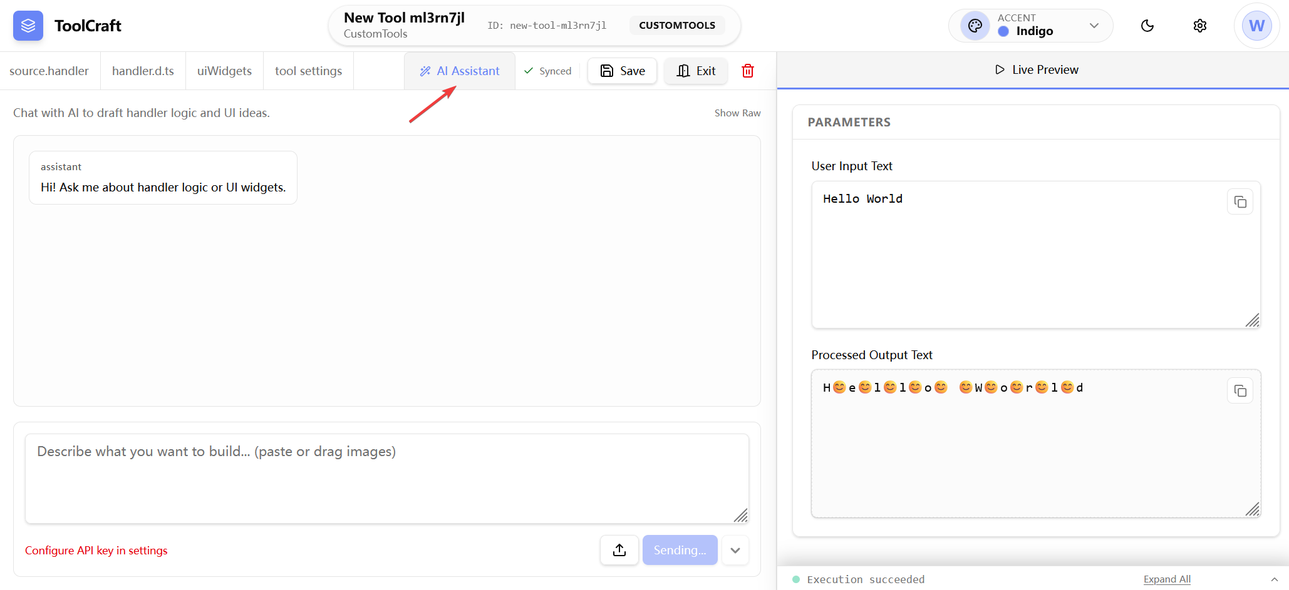Viewport: 1289px width, 590px height.
Task: Click the upload image icon button
Action: pyautogui.click(x=619, y=550)
